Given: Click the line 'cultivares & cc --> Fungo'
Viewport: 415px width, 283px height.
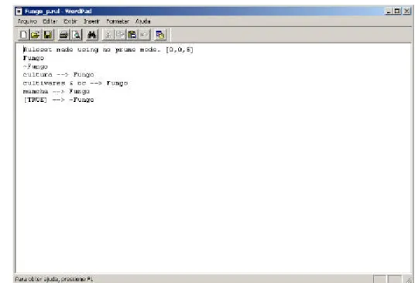Looking at the screenshot, I should [x=75, y=84].
